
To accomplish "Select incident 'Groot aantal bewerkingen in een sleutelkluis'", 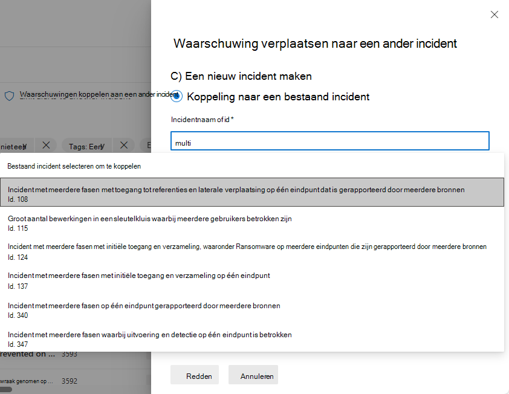I will point(252,224).
